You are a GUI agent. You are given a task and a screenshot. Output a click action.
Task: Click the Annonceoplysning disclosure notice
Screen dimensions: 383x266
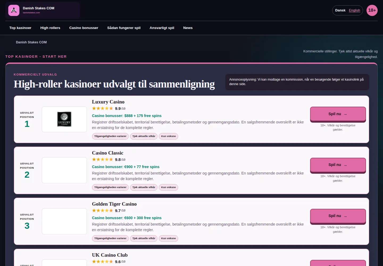point(297,82)
